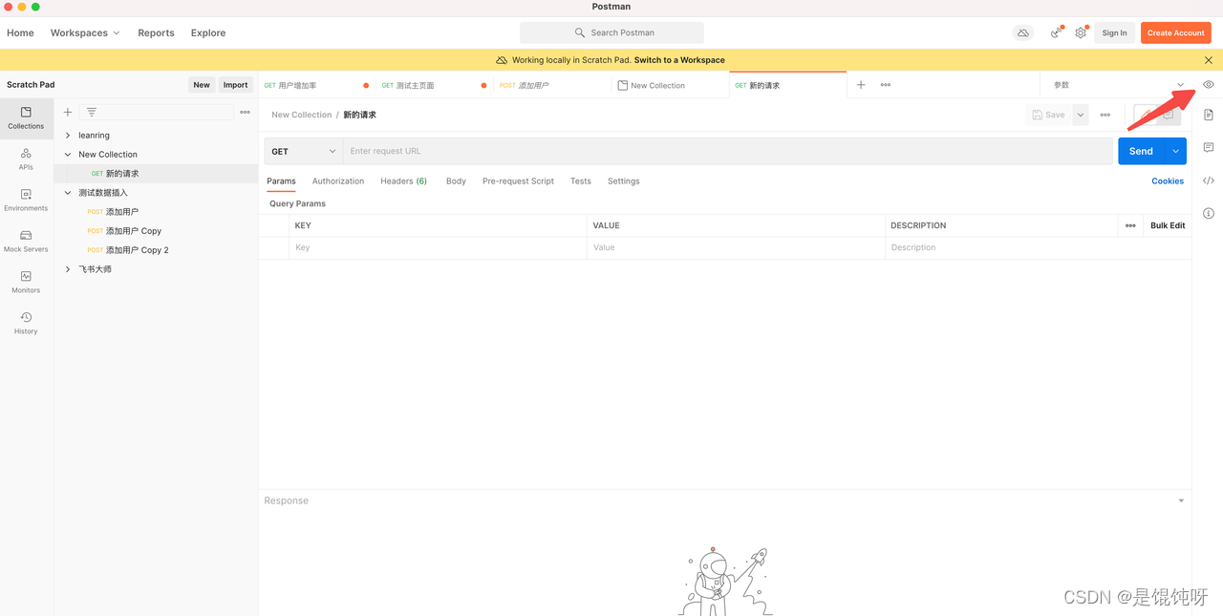1223x616 pixels.
Task: Click the Key cell in params table
Action: pyautogui.click(x=438, y=247)
